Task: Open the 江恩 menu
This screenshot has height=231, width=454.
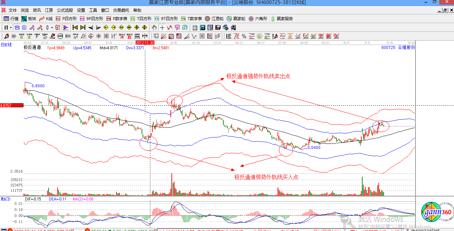Action: click(49, 10)
